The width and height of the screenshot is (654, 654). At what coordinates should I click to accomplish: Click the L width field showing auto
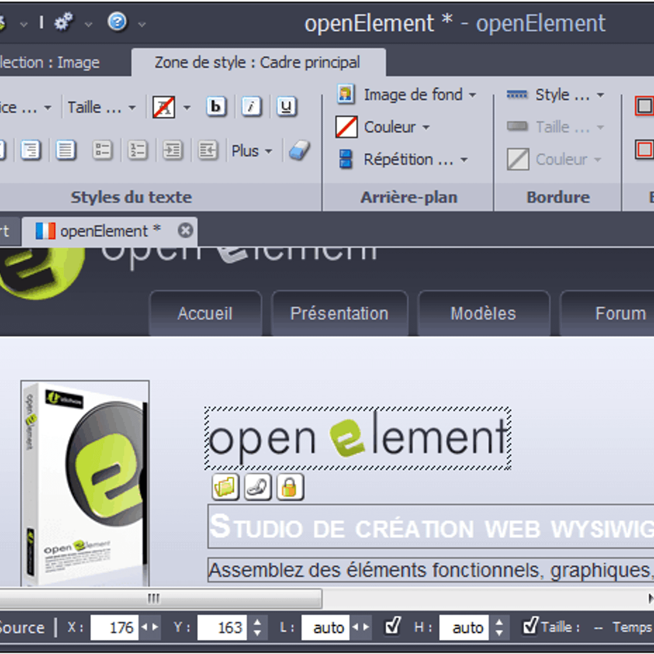click(x=325, y=627)
